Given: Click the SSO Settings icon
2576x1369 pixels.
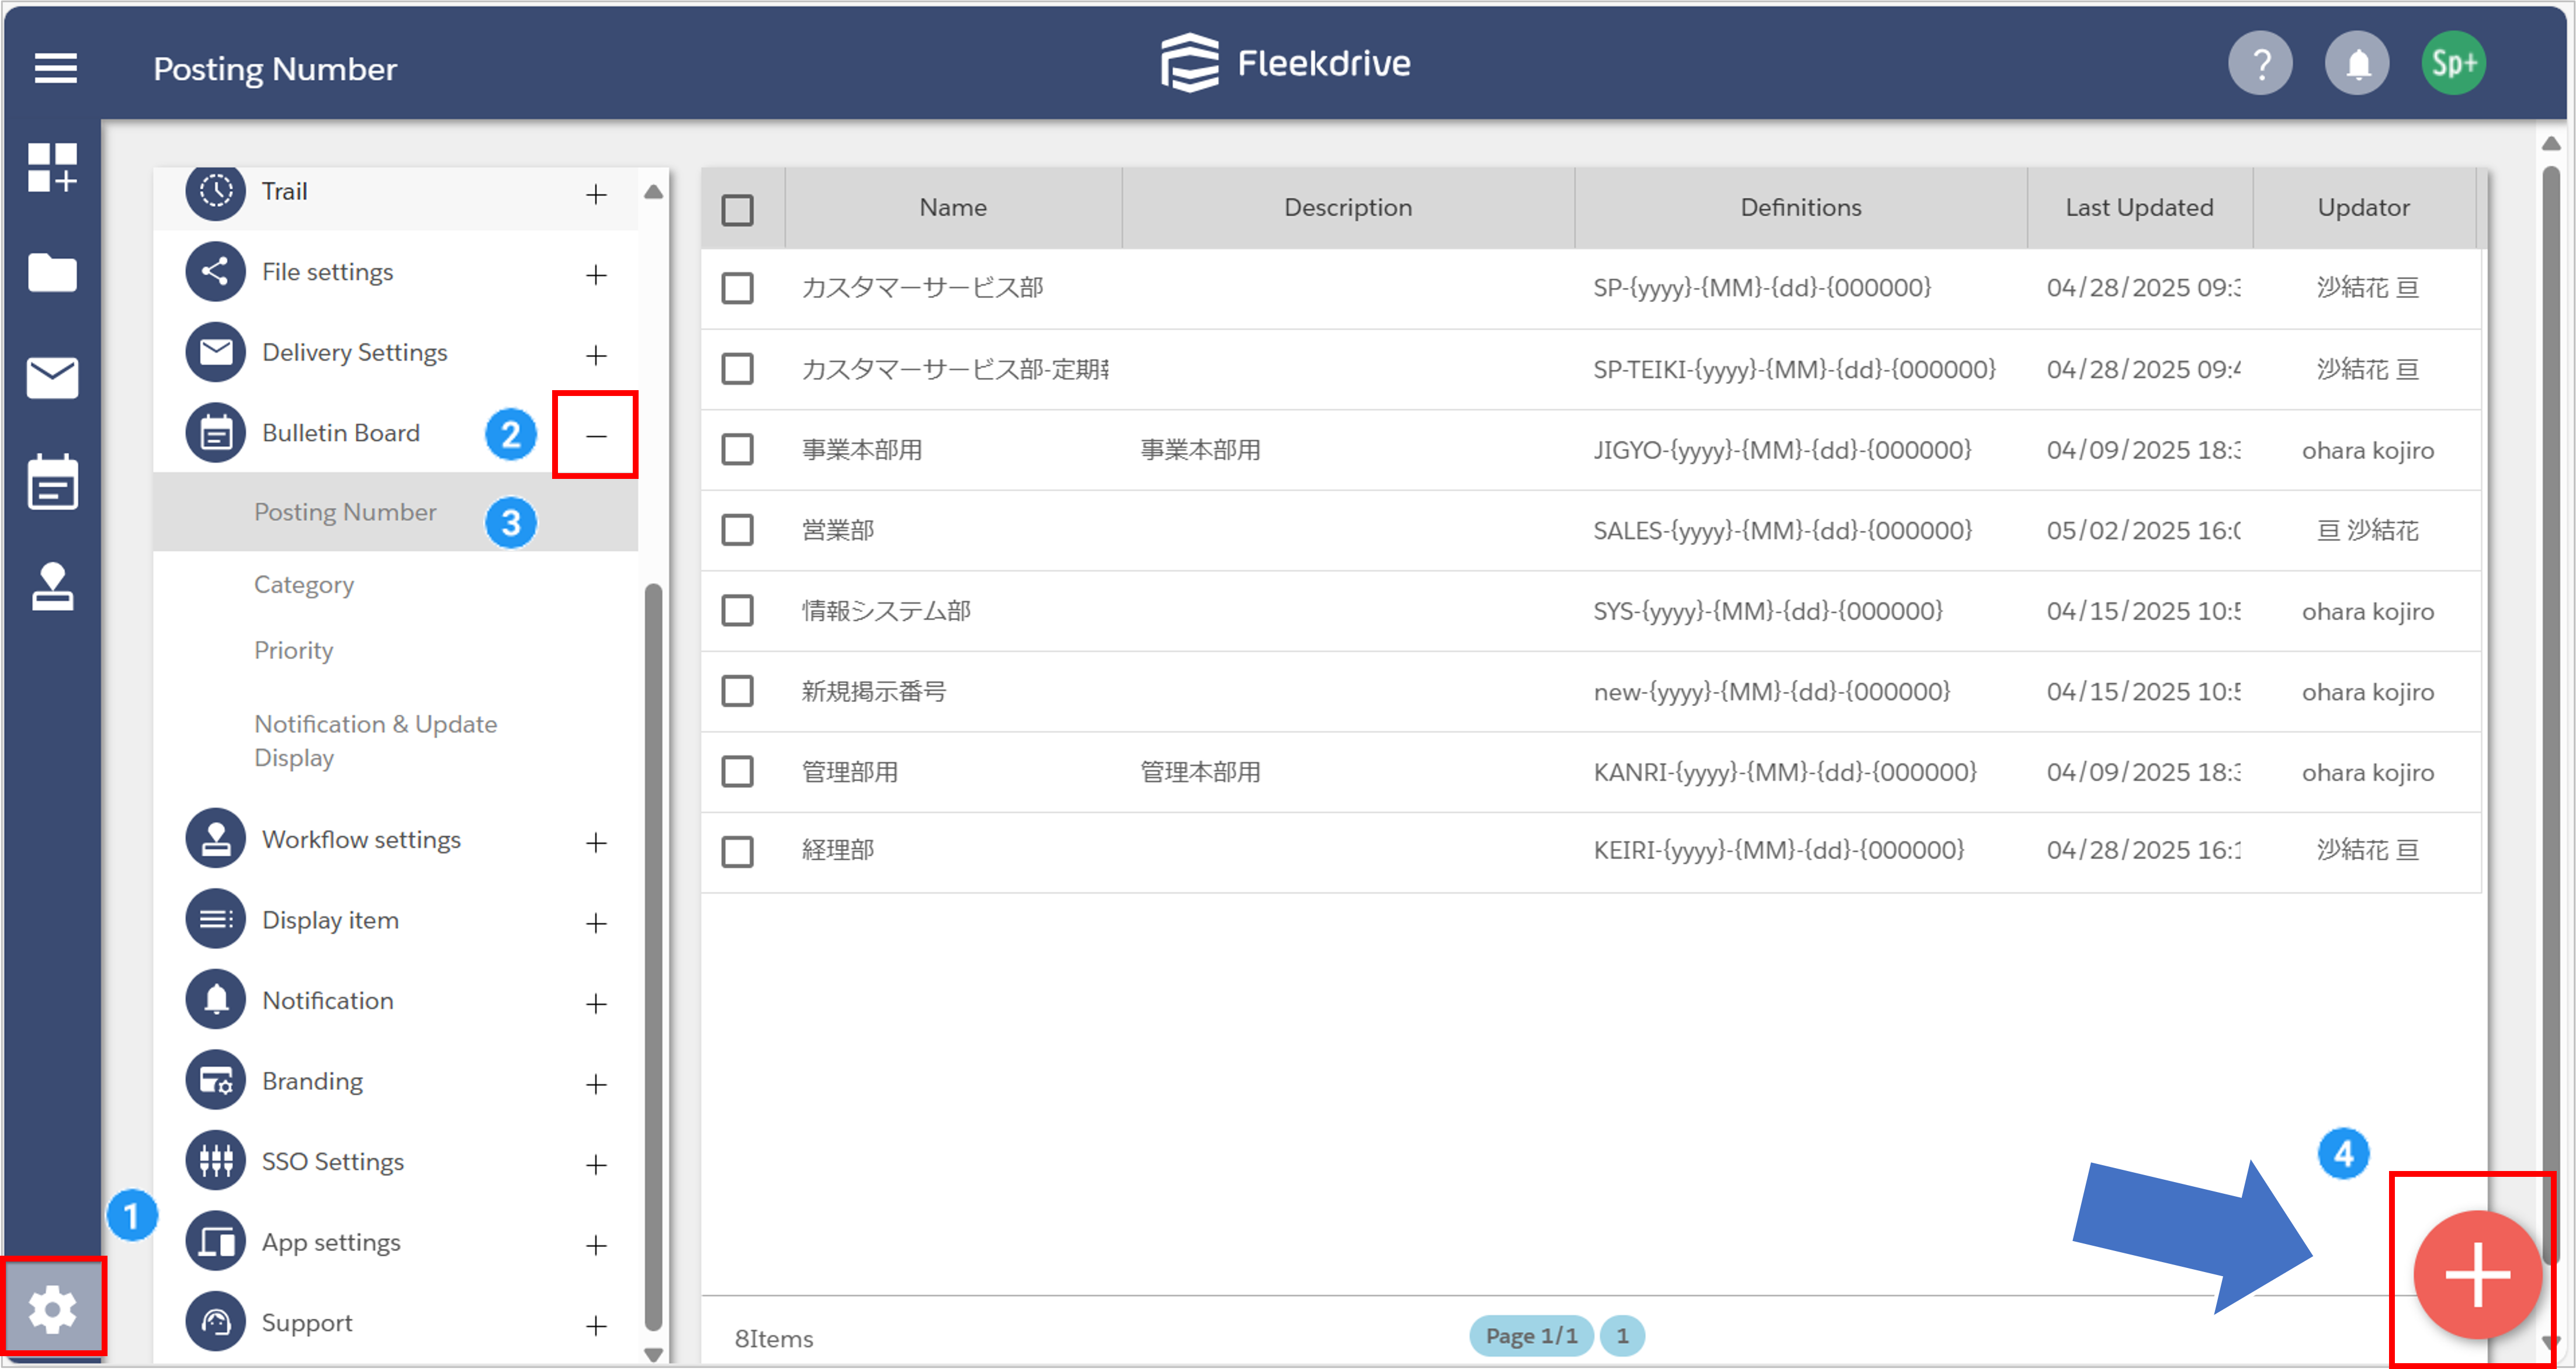Looking at the screenshot, I should [x=215, y=1160].
